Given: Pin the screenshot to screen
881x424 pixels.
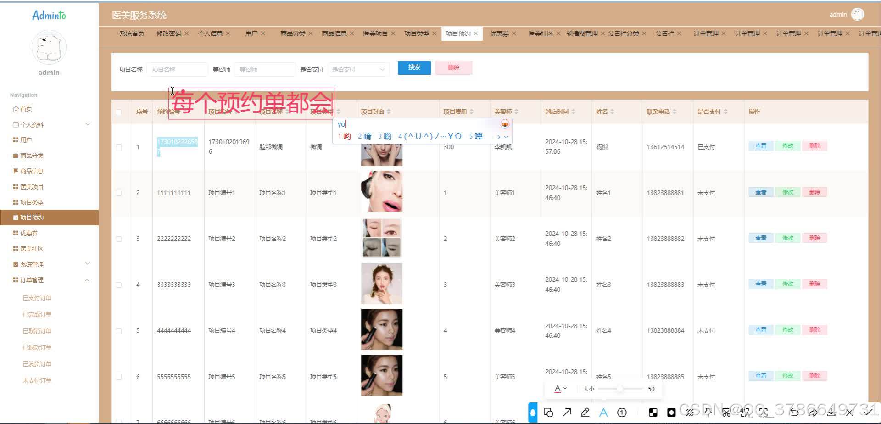Looking at the screenshot, I should pyautogui.click(x=708, y=412).
